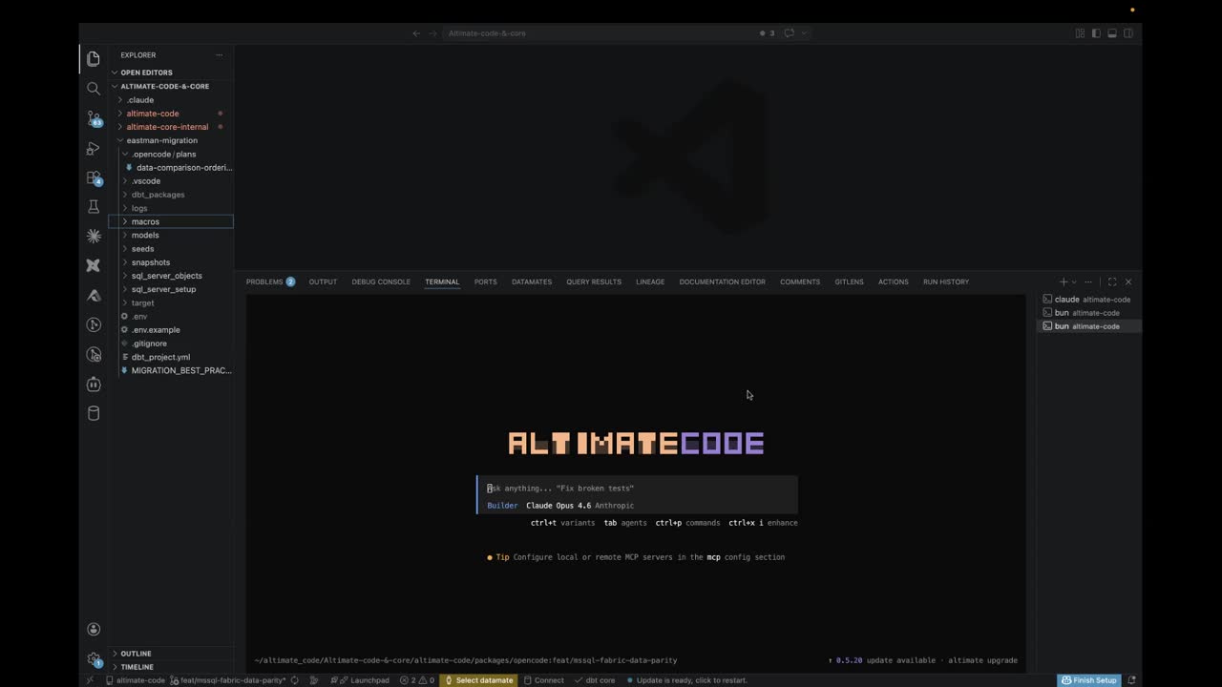Open the notifications bell in status bar
This screenshot has height=687, width=1222.
1132,680
